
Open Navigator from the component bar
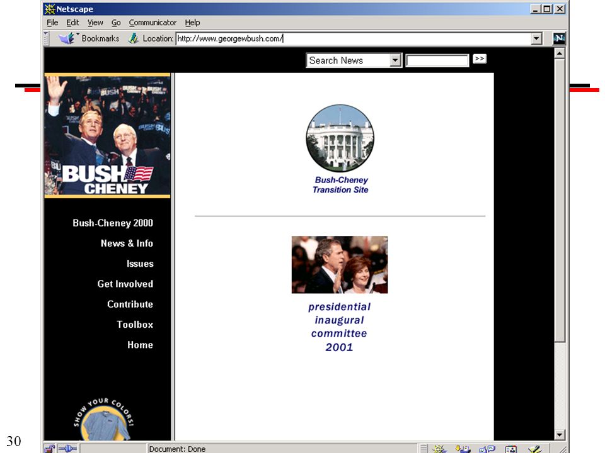click(439, 449)
